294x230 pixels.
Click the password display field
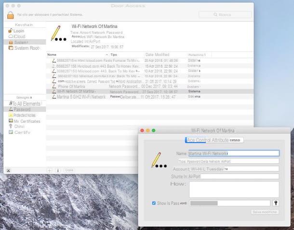(x=229, y=203)
